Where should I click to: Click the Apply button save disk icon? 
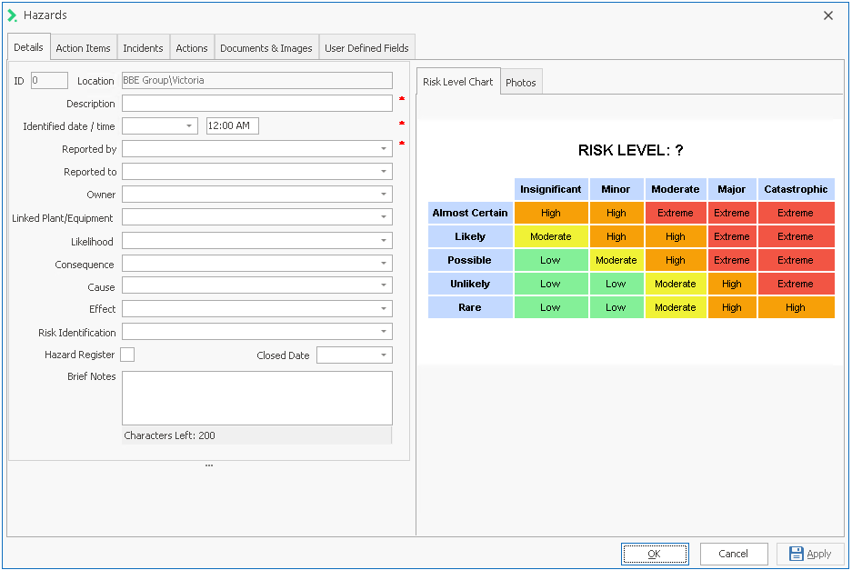(796, 554)
